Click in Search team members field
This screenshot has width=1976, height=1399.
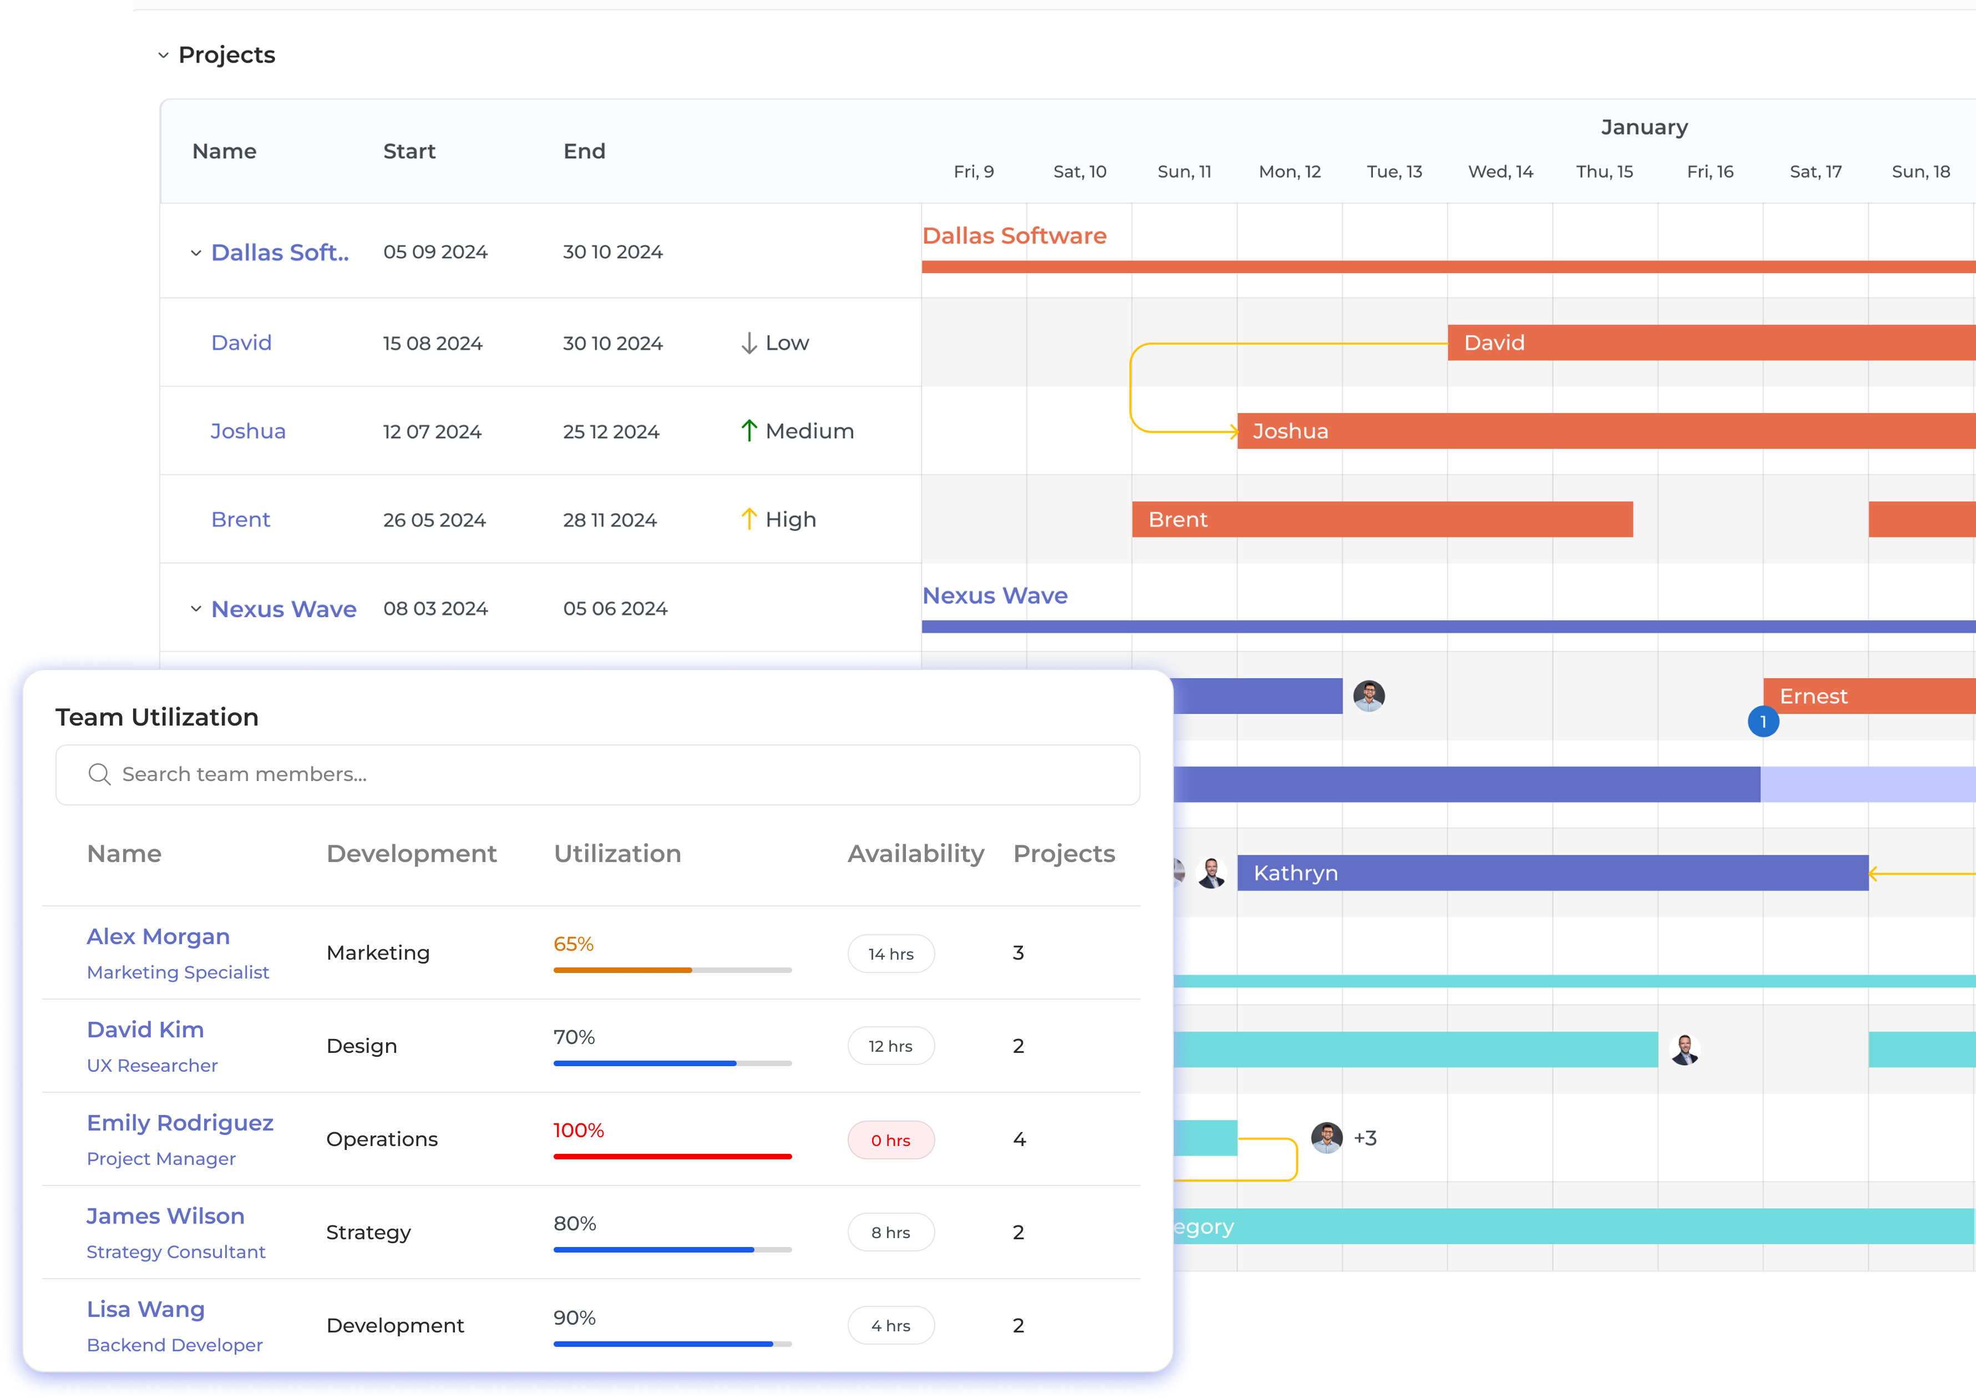pos(603,774)
